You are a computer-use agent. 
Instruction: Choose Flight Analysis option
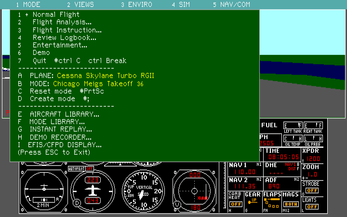coord(54,22)
